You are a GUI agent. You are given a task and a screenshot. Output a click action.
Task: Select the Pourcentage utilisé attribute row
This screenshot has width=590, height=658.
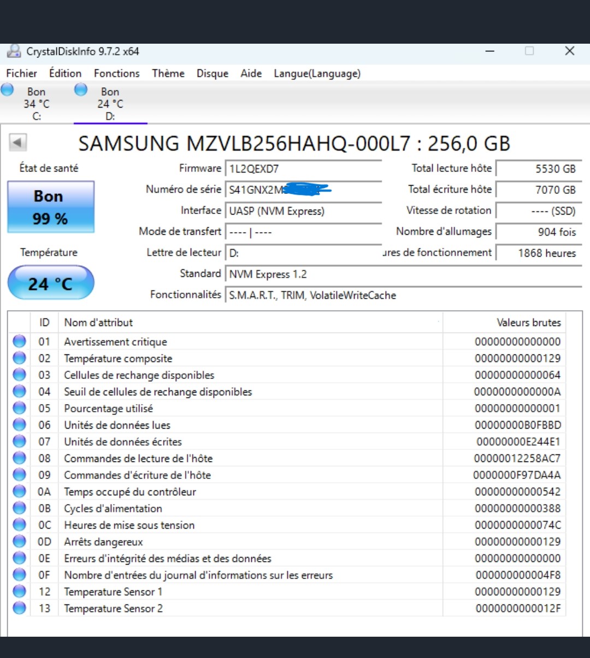(287, 408)
